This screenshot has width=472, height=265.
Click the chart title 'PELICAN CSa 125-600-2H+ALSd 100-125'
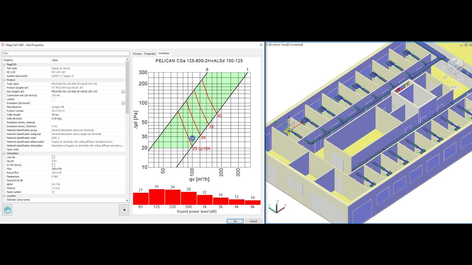199,61
